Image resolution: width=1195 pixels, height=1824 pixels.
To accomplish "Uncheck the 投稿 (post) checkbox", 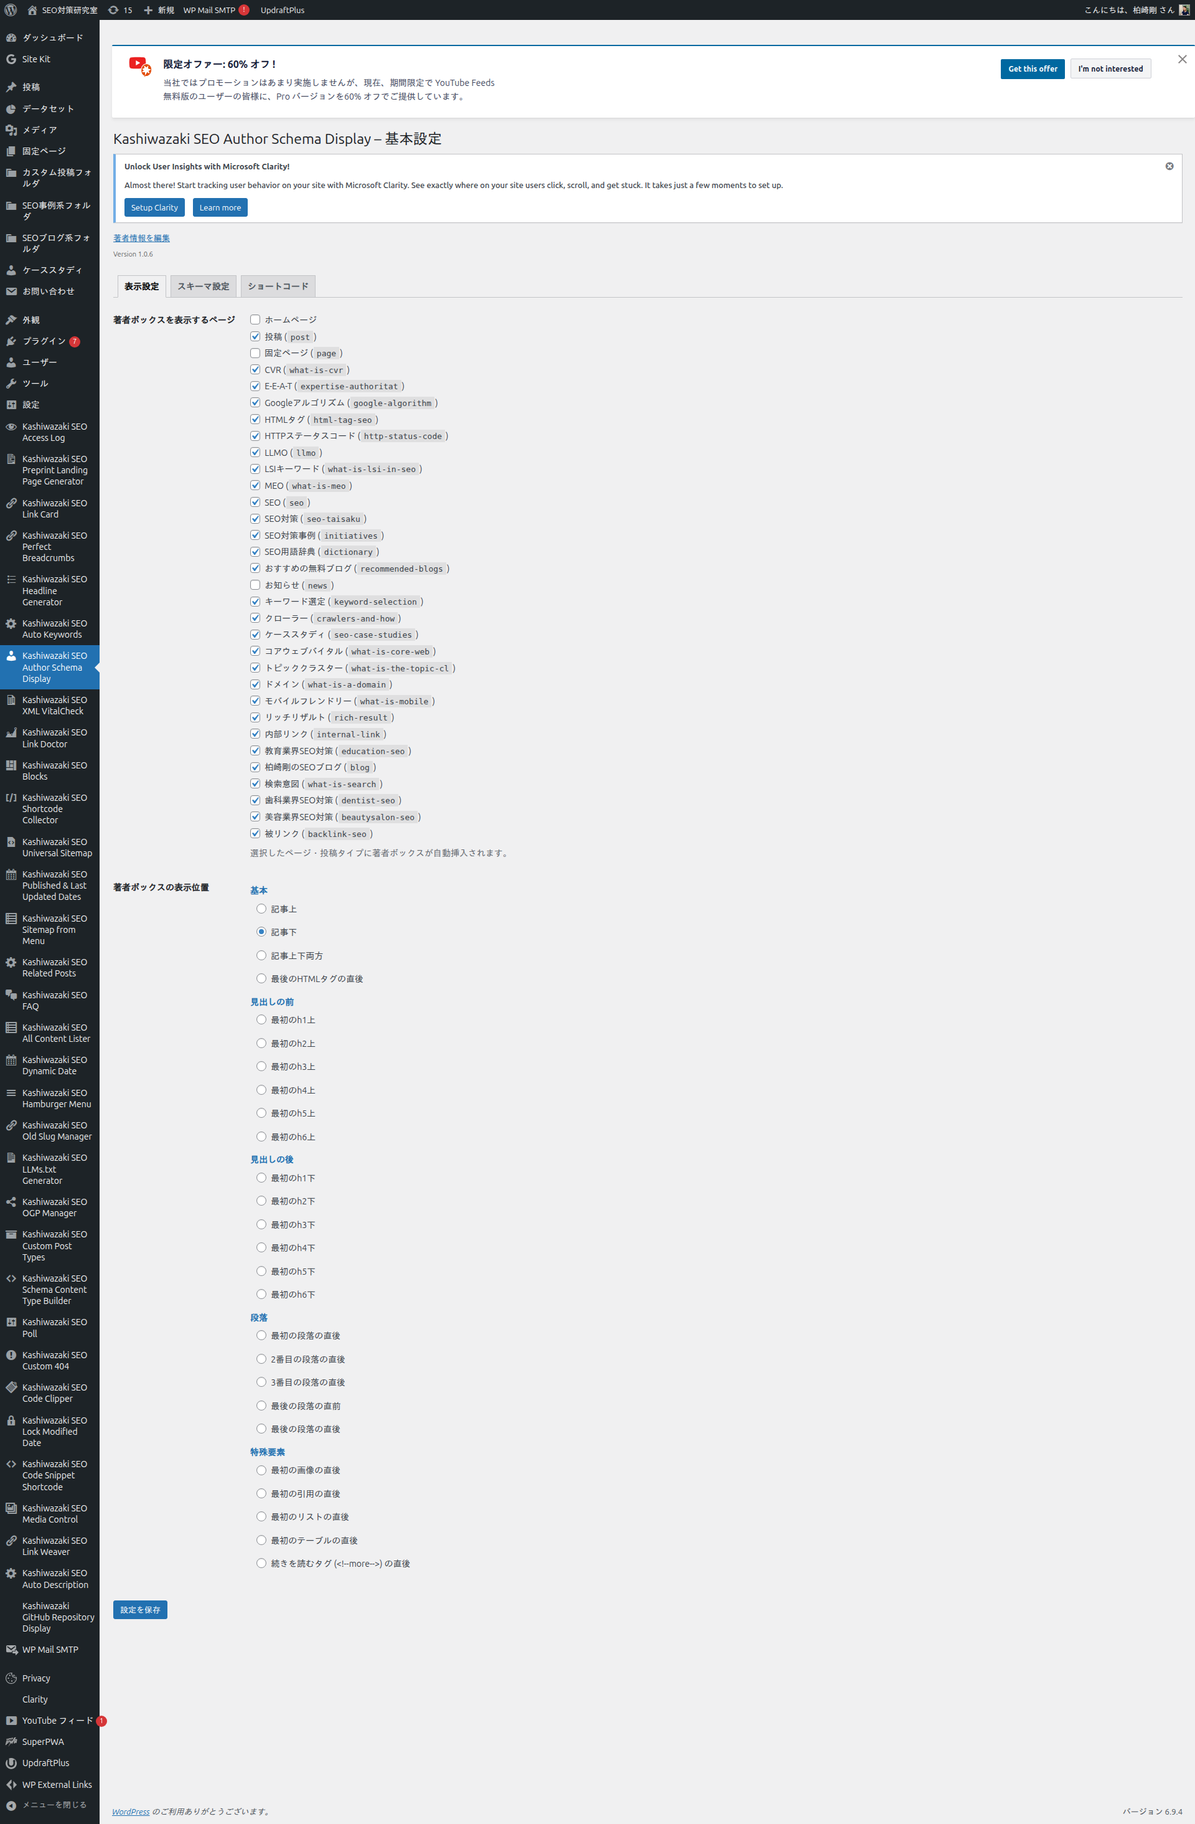I will tap(255, 336).
